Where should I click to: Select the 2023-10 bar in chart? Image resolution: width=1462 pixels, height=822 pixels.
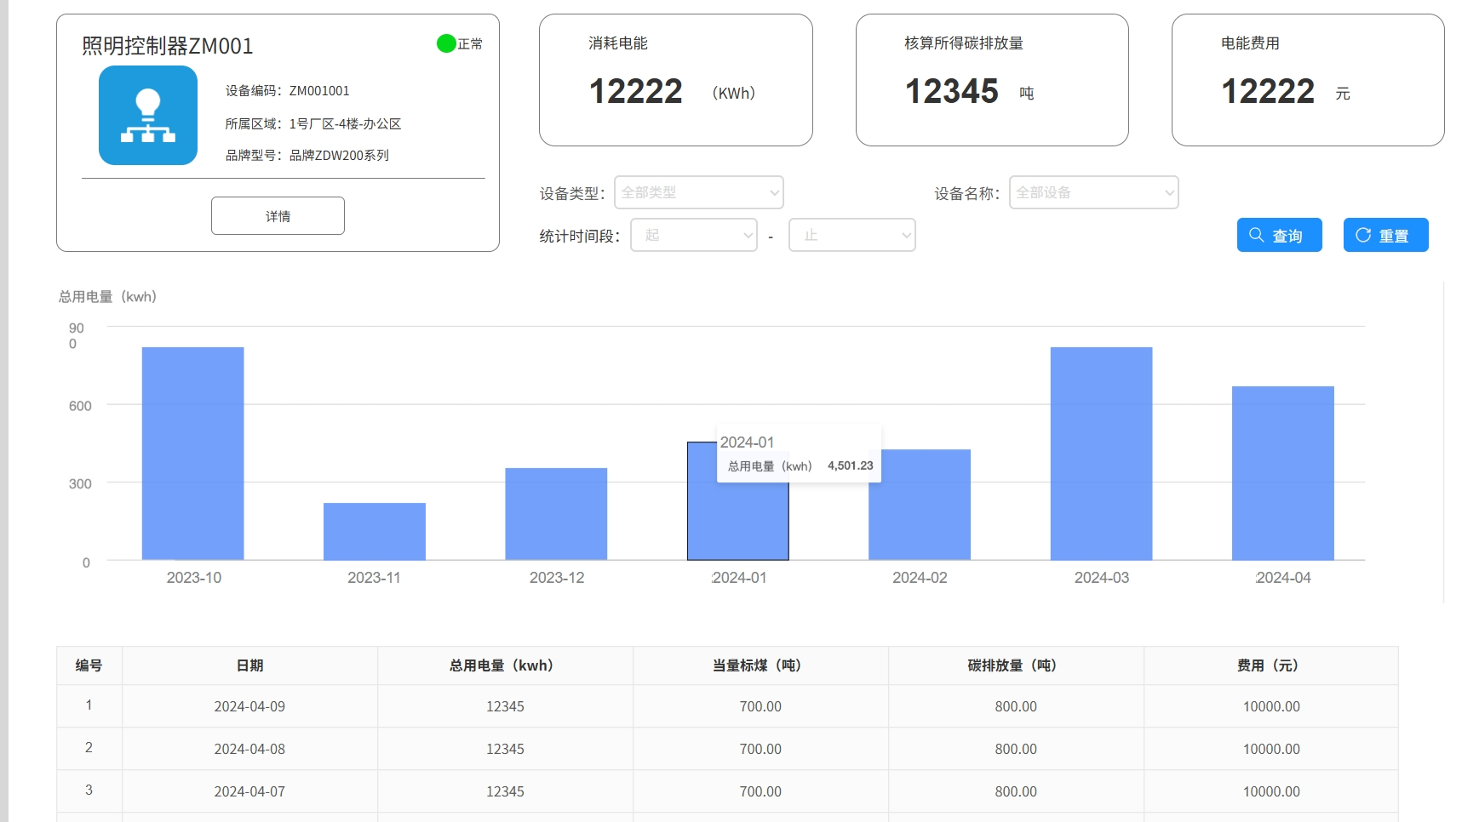point(193,453)
